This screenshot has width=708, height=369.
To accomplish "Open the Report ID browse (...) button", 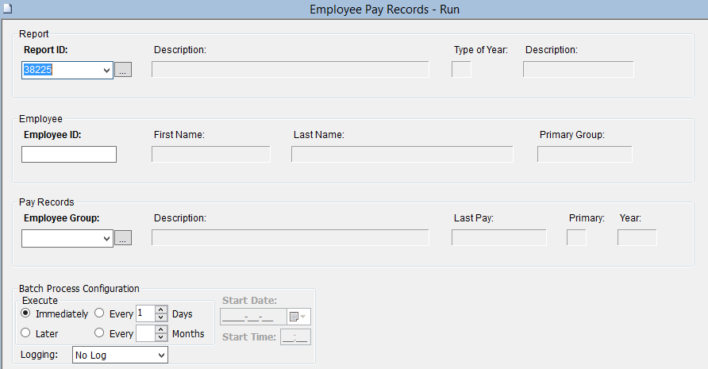I will pyautogui.click(x=123, y=70).
